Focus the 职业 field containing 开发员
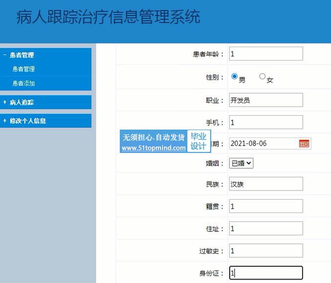Screen dimensions: 331x283 pyautogui.click(x=266, y=100)
